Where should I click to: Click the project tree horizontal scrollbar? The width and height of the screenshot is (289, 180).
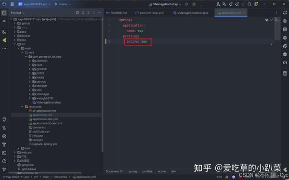point(45,173)
